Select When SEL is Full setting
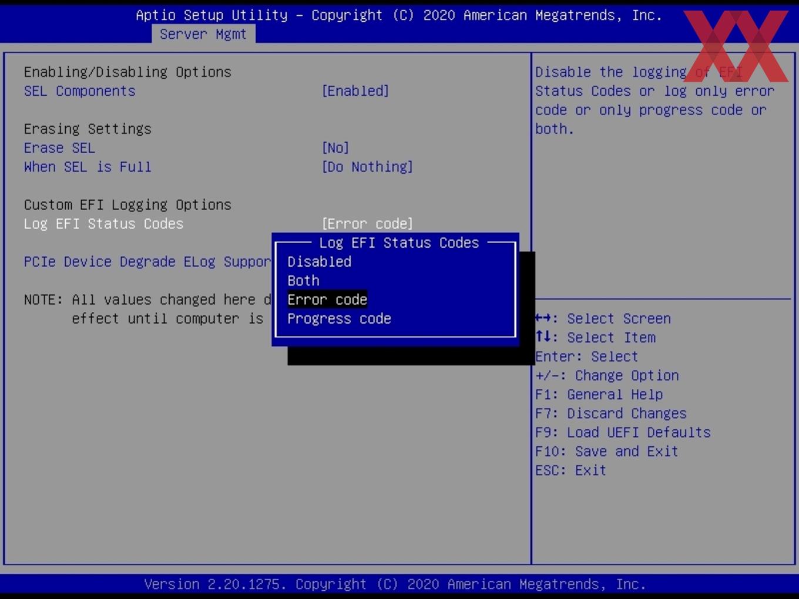This screenshot has width=799, height=599. tap(88, 167)
